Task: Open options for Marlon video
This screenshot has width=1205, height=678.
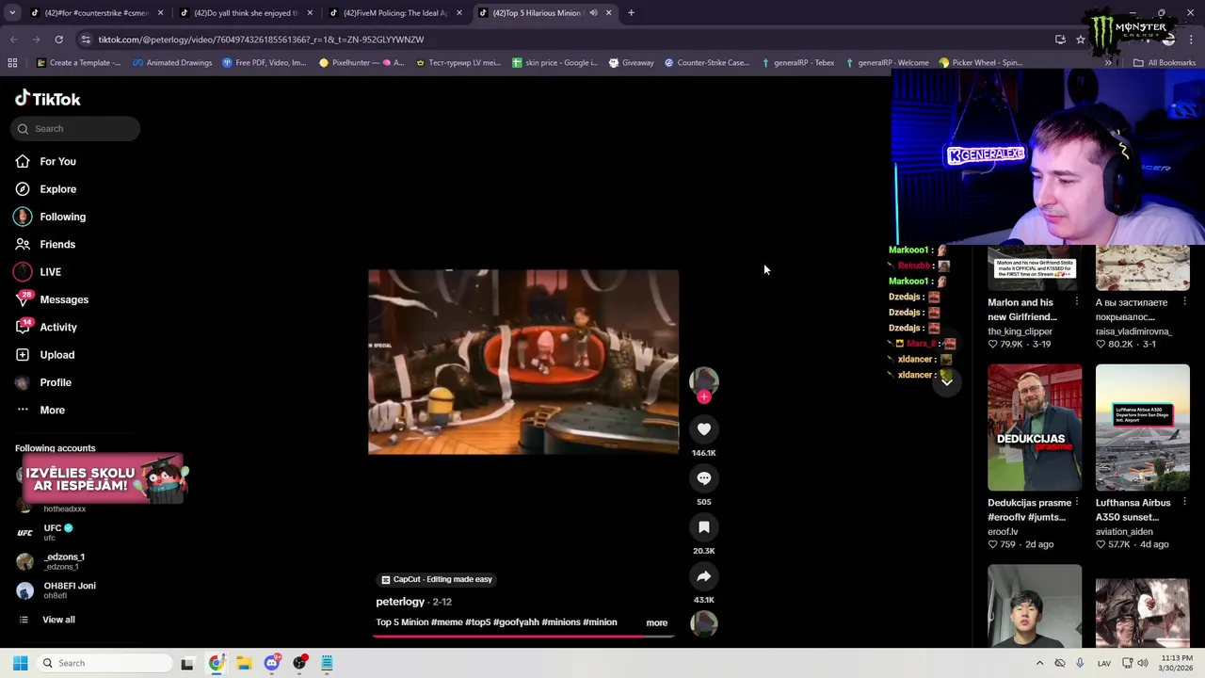Action: click(1076, 302)
